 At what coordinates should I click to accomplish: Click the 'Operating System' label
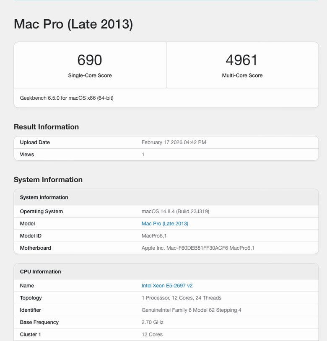[x=42, y=212]
